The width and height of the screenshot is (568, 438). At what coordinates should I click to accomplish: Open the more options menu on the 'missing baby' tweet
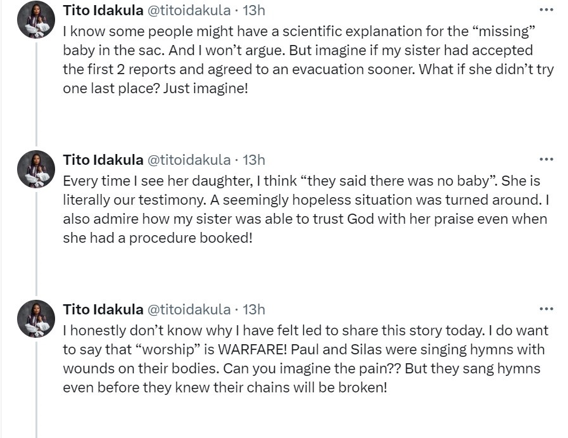(x=546, y=10)
